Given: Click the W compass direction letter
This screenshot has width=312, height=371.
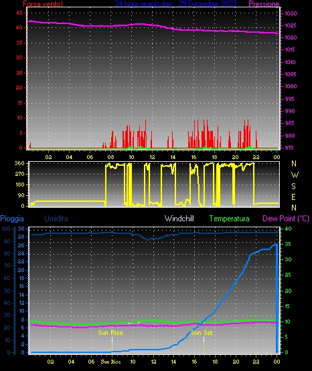Looking at the screenshot, I should tap(295, 175).
